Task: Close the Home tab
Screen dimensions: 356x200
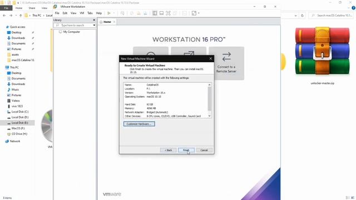Action: pyautogui.click(x=114, y=22)
